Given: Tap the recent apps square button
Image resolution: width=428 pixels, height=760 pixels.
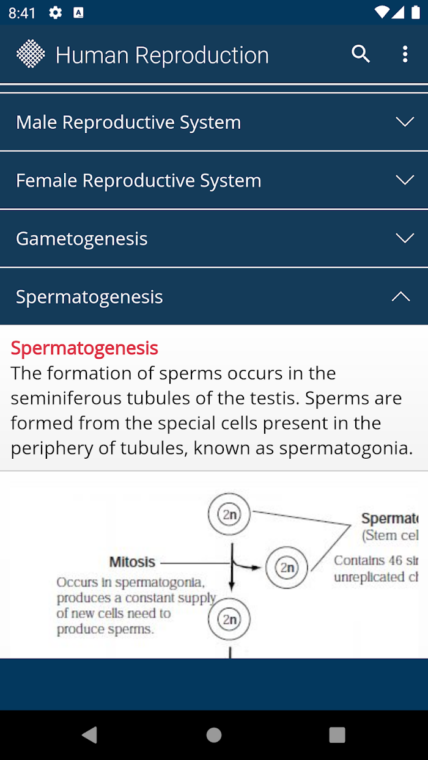Looking at the screenshot, I should point(337,735).
